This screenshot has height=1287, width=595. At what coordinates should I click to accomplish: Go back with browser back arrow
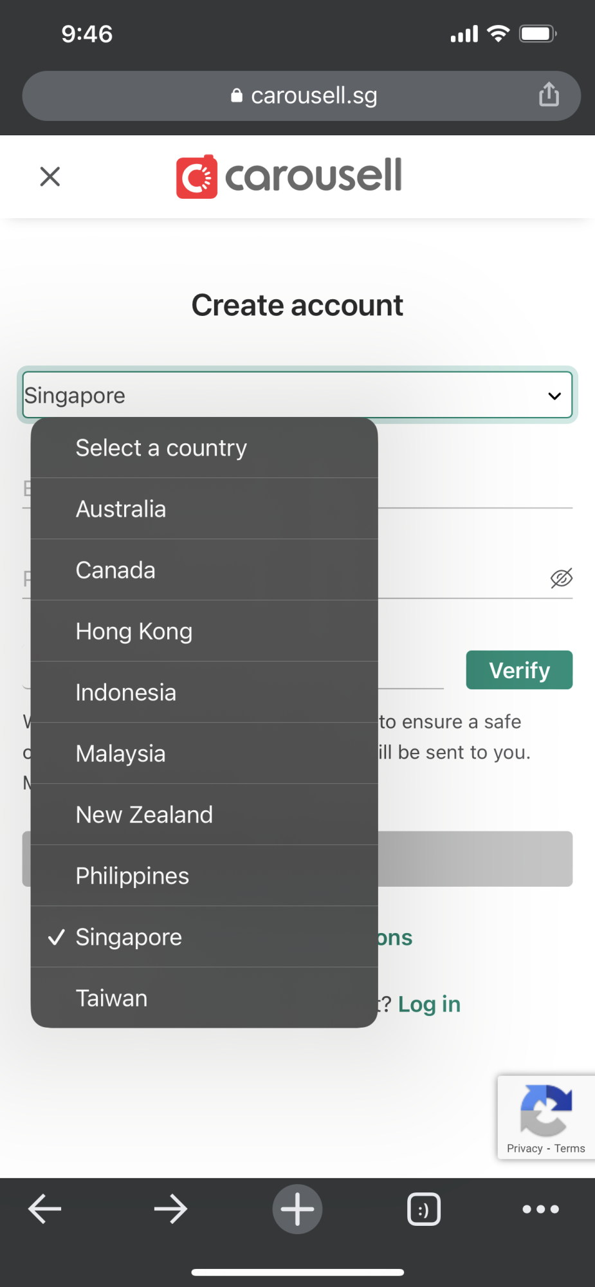44,1208
